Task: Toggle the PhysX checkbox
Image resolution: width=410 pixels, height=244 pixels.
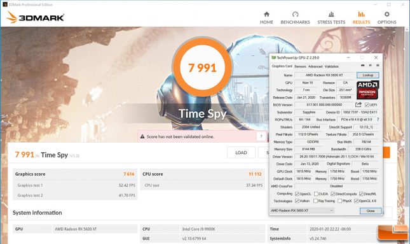Action: click(x=340, y=201)
